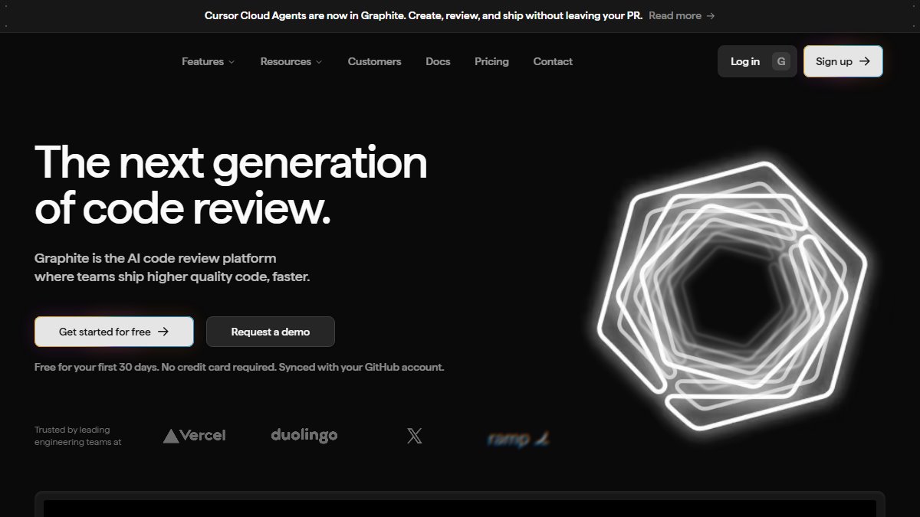This screenshot has height=517, width=920.
Task: Open the Docs link in navigation
Action: [438, 61]
